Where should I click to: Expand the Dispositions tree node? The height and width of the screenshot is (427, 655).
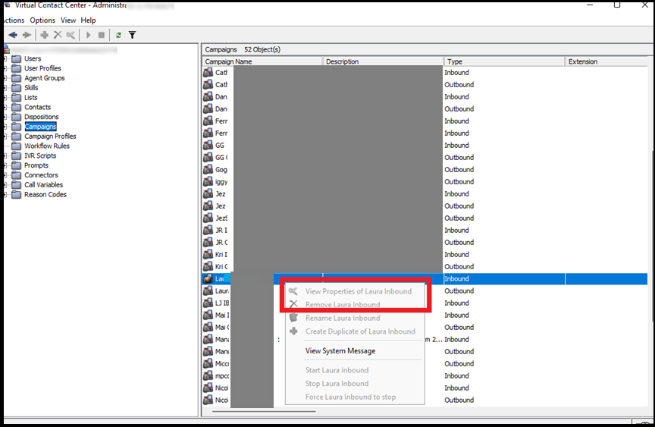tap(5, 117)
